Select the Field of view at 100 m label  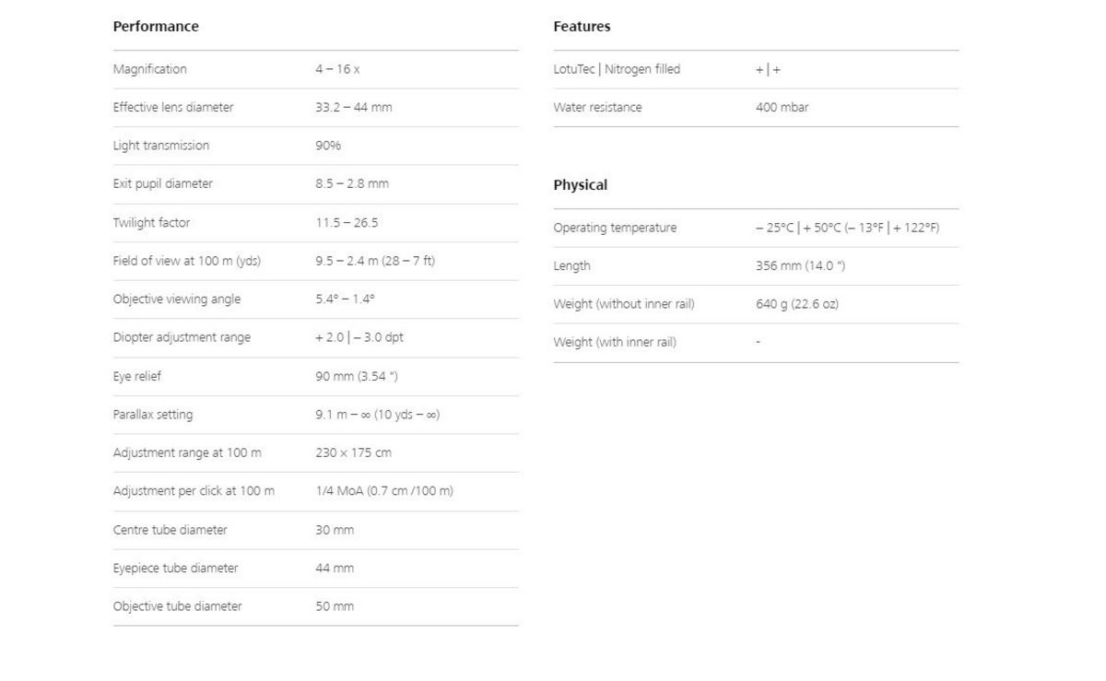186,261
